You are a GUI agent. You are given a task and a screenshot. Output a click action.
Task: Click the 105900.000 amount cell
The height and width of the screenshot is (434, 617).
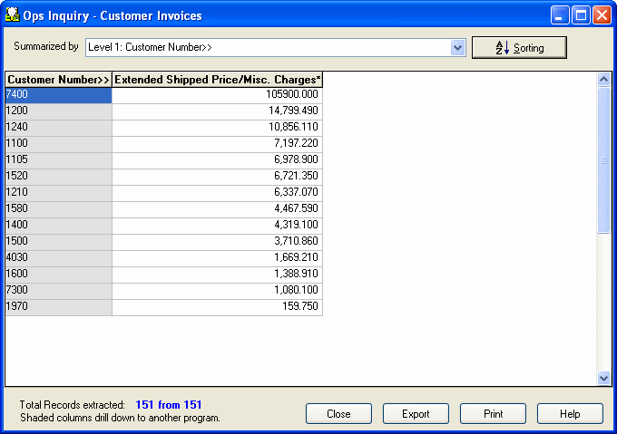pyautogui.click(x=218, y=95)
